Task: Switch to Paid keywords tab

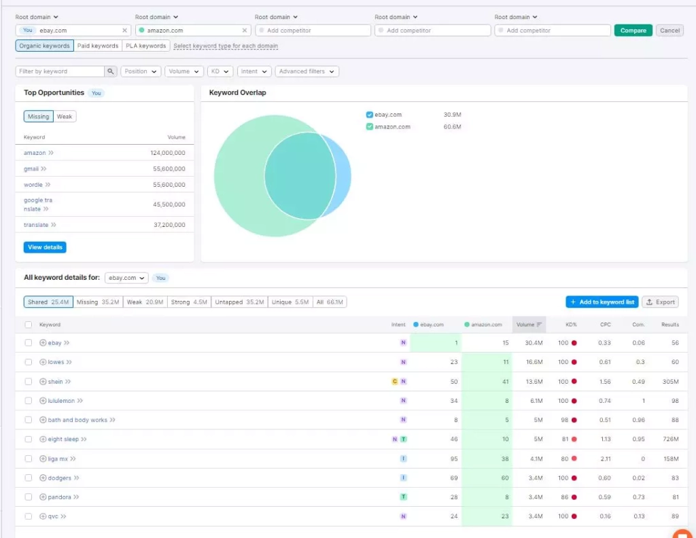Action: [98, 46]
